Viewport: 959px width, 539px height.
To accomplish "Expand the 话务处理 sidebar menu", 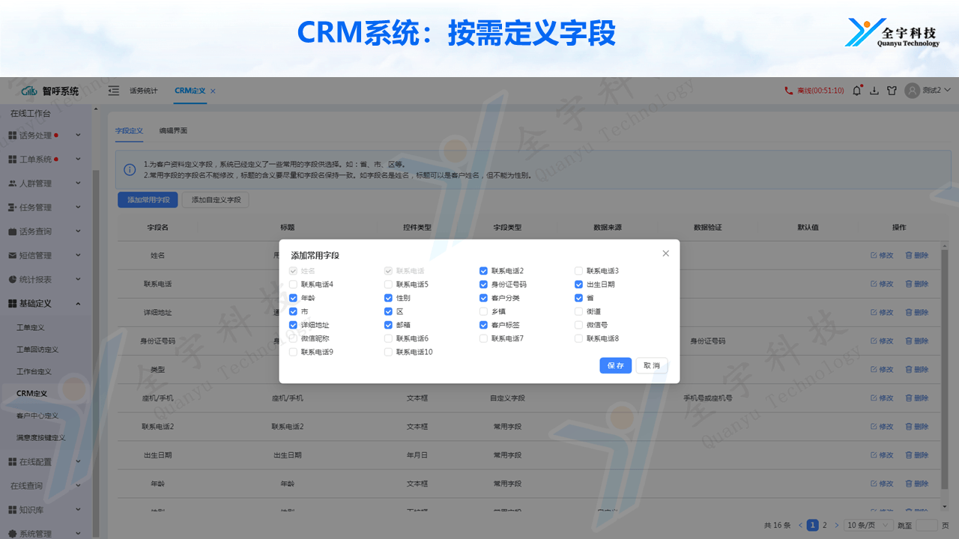I will 78,135.
